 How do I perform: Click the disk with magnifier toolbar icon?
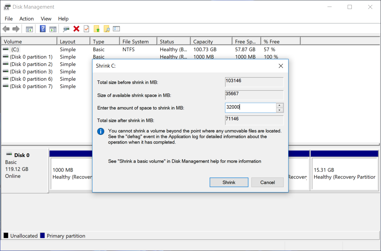pyautogui.click(x=66, y=29)
